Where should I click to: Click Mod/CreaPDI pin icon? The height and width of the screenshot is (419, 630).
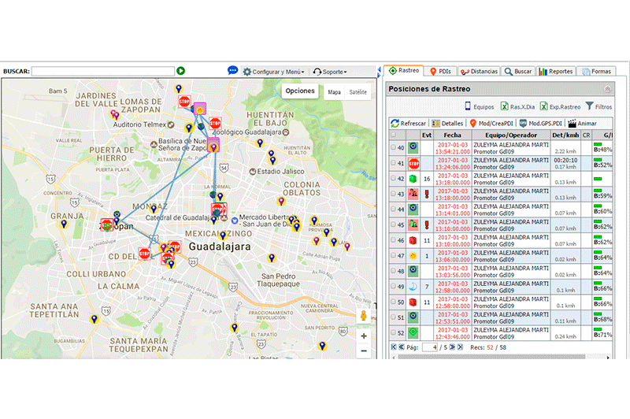[473, 124]
